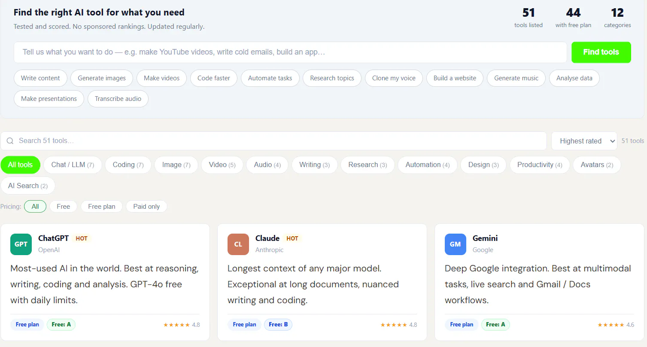Focus the Search 51 tools field
This screenshot has height=347, width=647.
(x=273, y=141)
